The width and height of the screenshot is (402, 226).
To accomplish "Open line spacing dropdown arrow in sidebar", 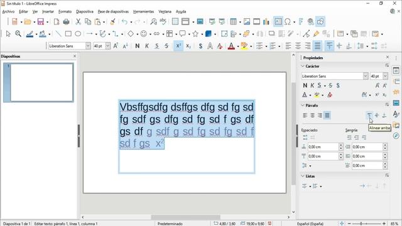I will click(x=310, y=166).
